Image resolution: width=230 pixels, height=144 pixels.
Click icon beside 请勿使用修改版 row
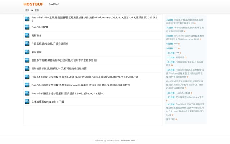click(x=27, y=68)
